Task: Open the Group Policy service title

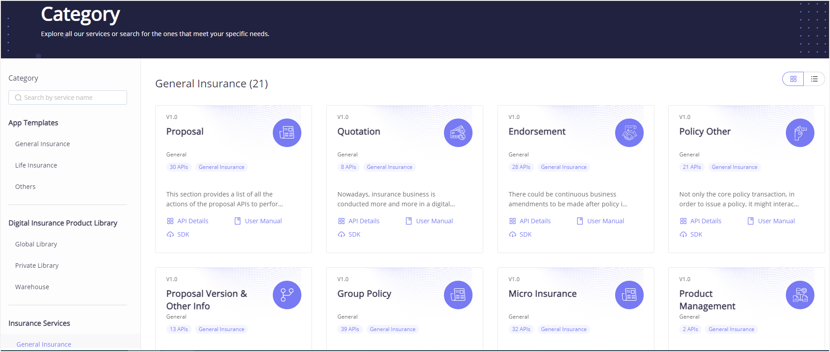Action: pos(364,294)
